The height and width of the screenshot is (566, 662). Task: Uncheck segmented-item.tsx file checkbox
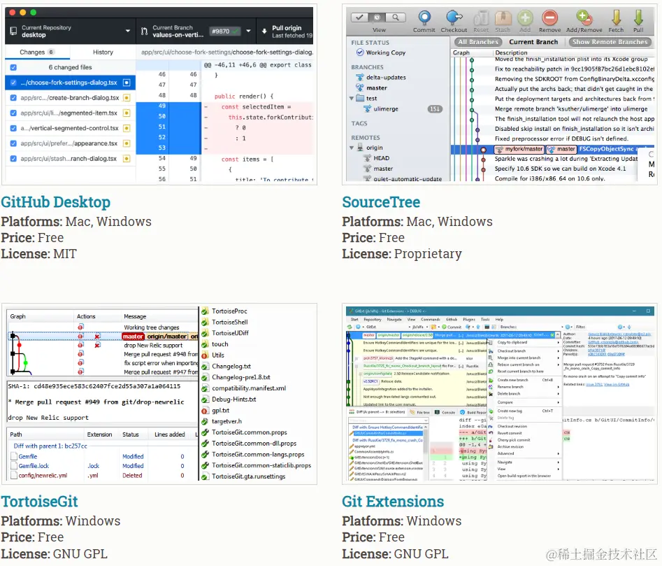13,113
